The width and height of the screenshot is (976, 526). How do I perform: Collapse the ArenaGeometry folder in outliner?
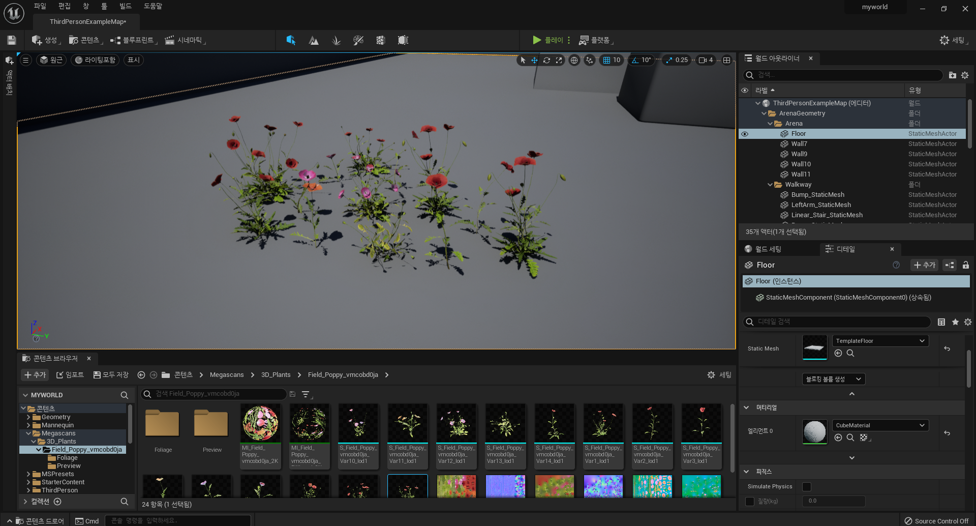click(x=764, y=113)
